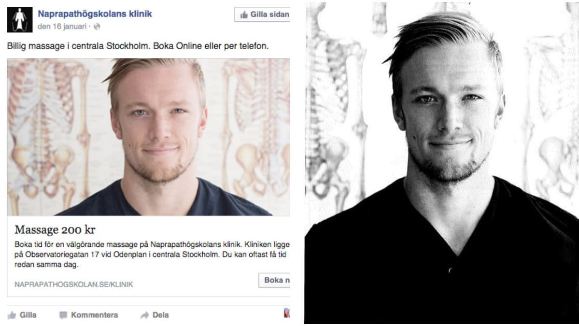Click the Boka nu booking button
Image resolution: width=579 pixels, height=326 pixels.
coord(274,280)
